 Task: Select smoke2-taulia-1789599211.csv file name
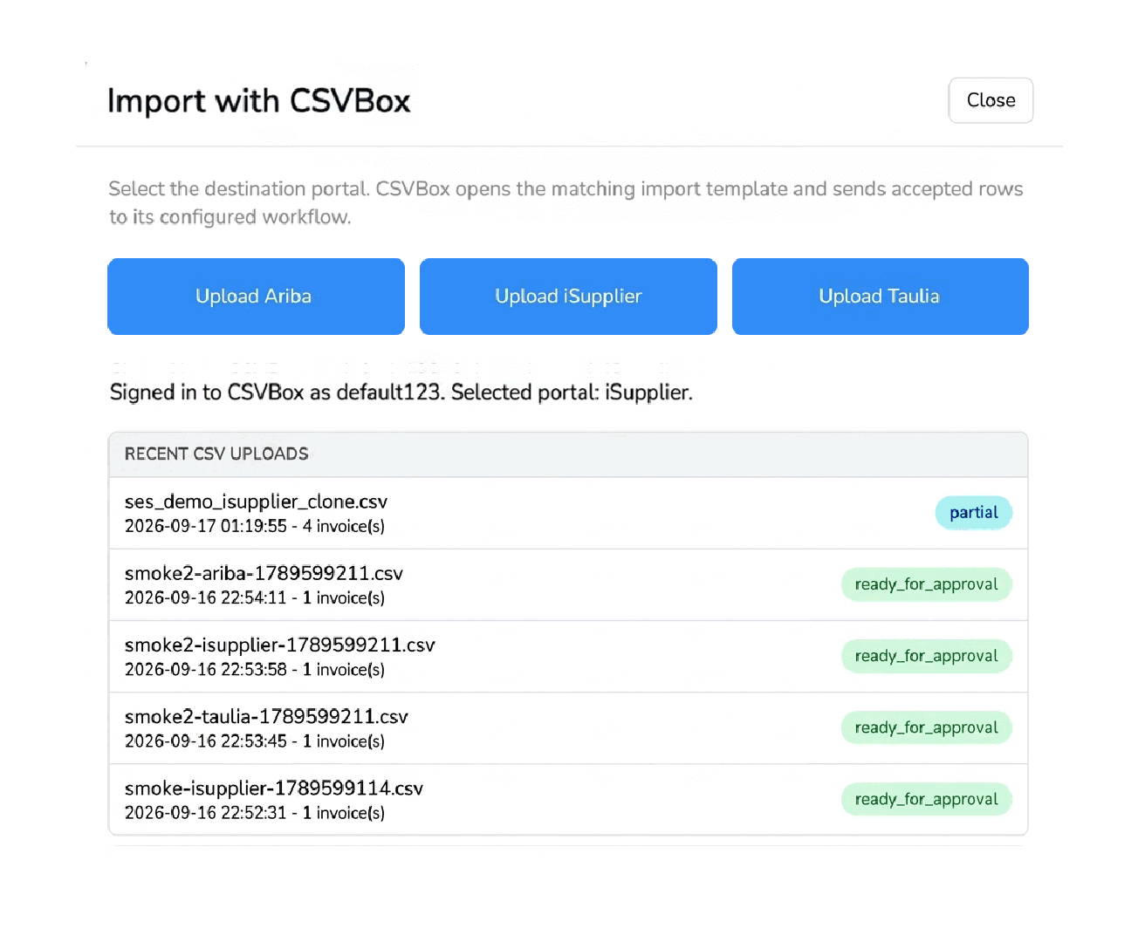tap(266, 716)
